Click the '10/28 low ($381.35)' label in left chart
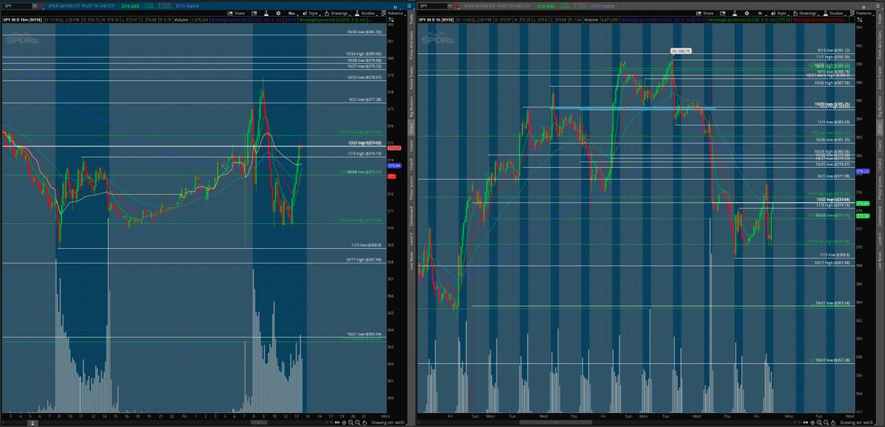This screenshot has height=427, width=885. pos(364,32)
